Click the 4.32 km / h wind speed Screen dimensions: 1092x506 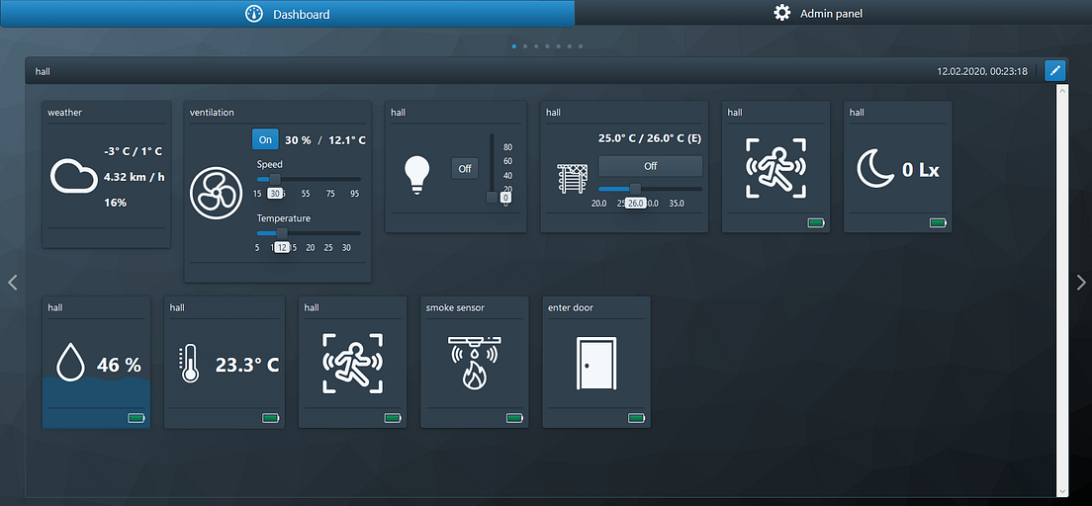point(135,177)
